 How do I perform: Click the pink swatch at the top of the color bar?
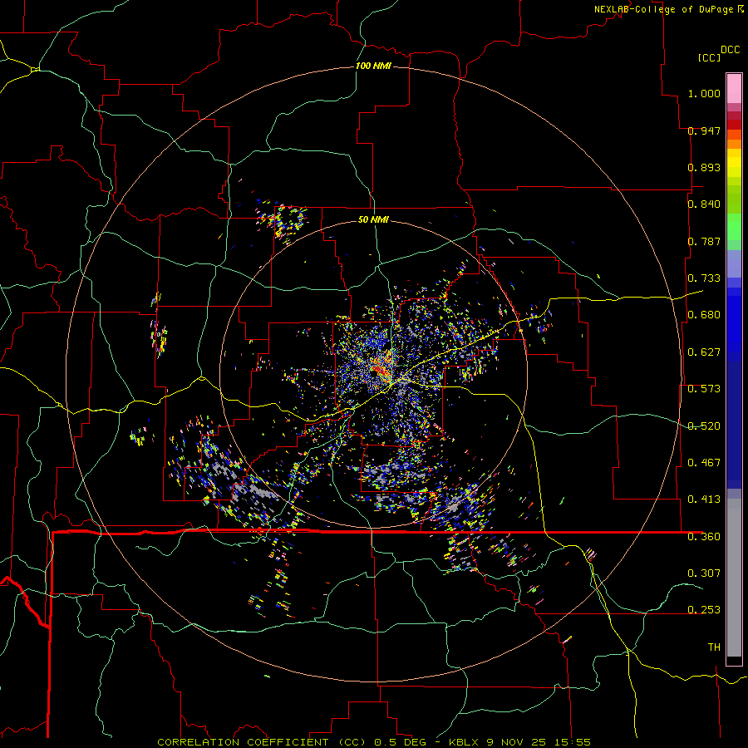point(734,89)
